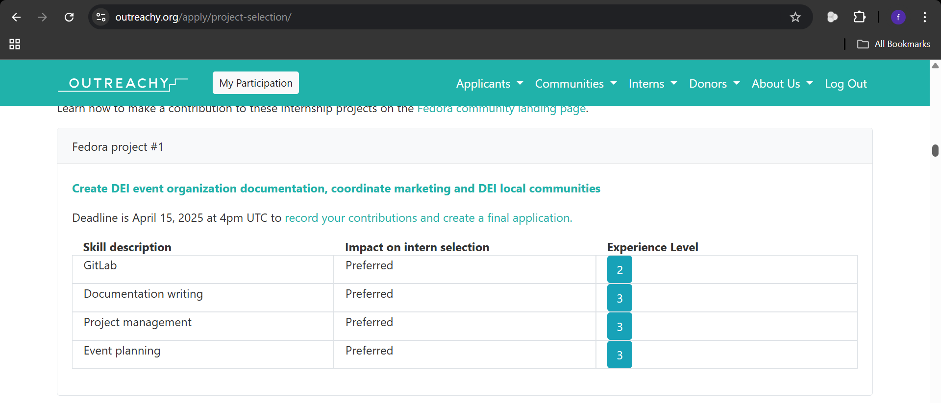Select the Project management skill cell
This screenshot has width=941, height=403.
[203, 326]
